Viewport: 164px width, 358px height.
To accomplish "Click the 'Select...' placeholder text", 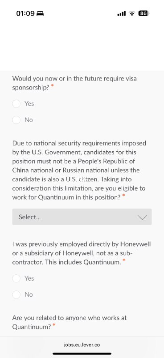I will (29, 217).
